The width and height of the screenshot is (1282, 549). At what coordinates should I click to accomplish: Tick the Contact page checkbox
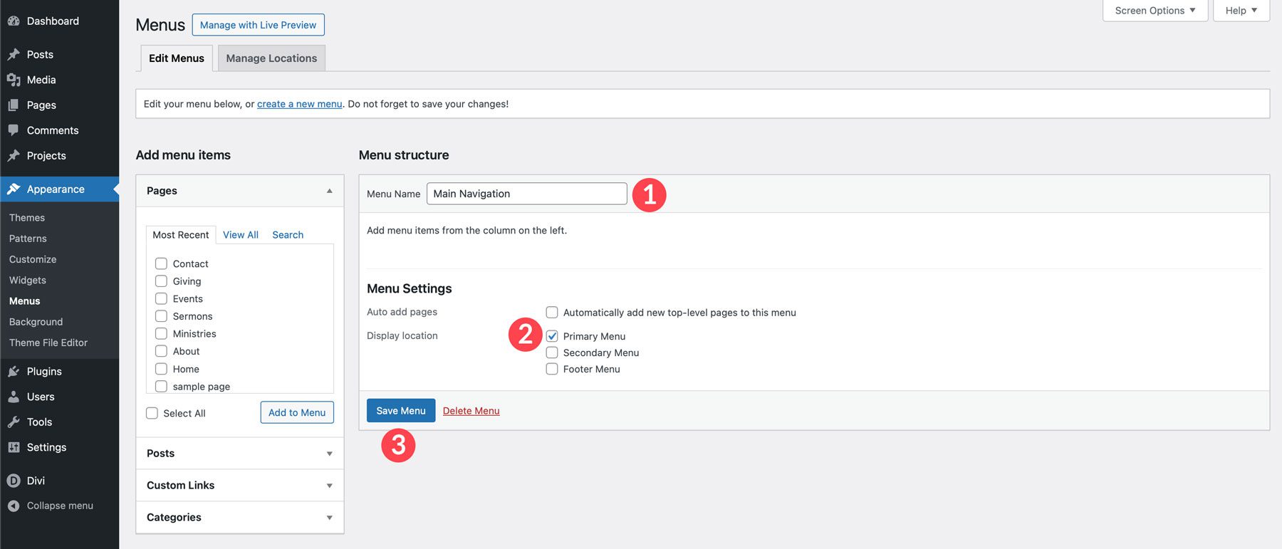[161, 263]
